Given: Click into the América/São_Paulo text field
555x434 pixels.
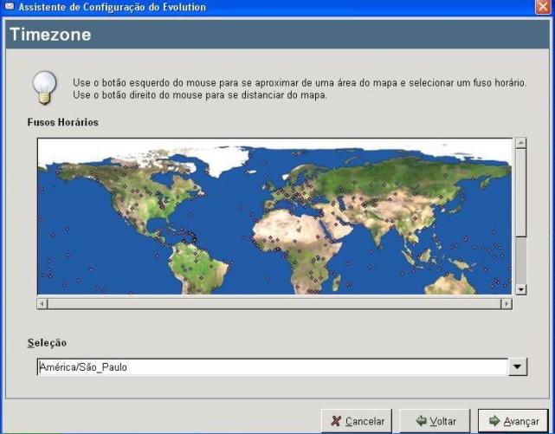Looking at the screenshot, I should (273, 367).
